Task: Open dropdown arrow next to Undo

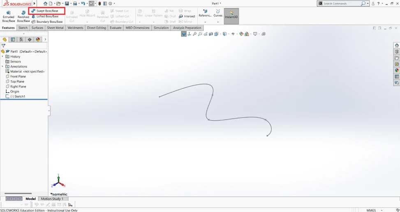Action: coord(86,4)
